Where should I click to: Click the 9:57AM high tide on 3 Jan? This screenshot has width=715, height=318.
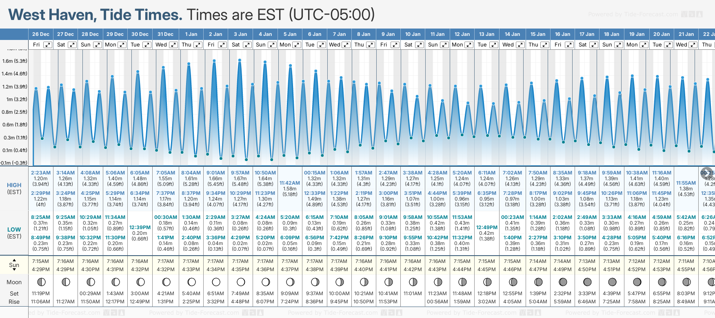[240, 173]
